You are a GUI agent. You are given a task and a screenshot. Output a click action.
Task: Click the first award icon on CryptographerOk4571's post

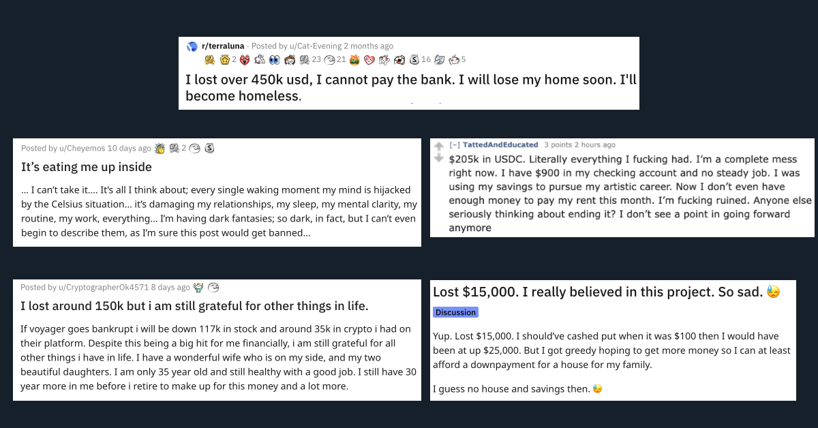(198, 288)
